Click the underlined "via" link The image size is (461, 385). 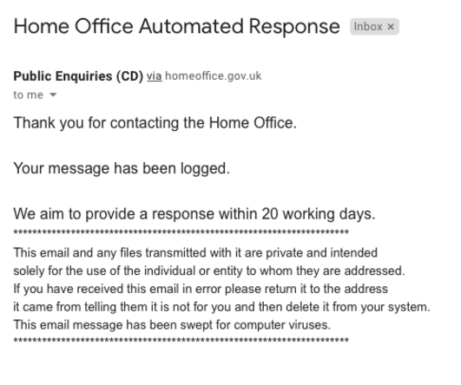click(x=155, y=76)
